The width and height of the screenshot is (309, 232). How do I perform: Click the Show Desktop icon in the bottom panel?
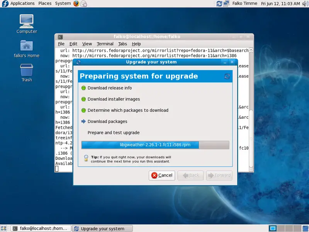click(4, 229)
